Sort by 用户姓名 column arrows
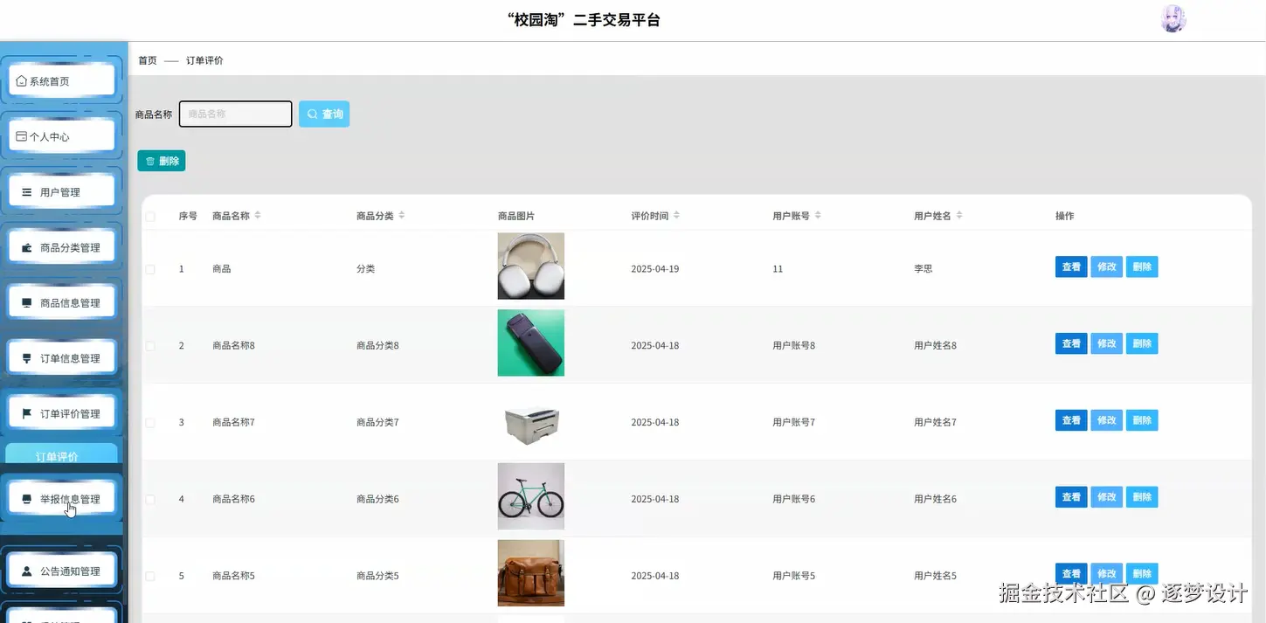The image size is (1266, 623). [x=959, y=216]
